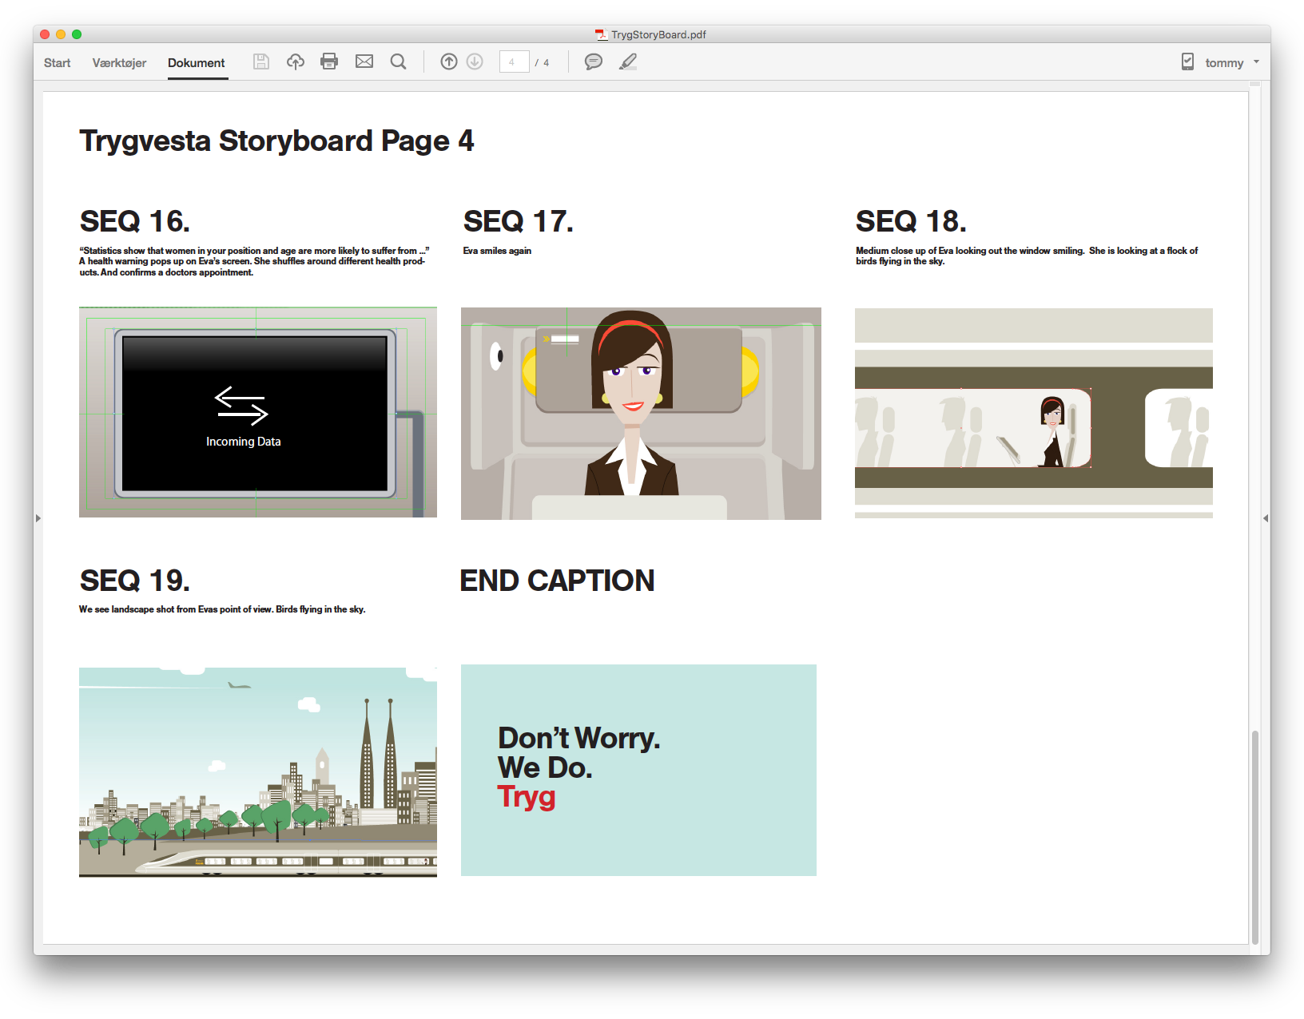Click the SEQ 18. heading
Viewport: 1304px width, 1019px height.
point(911,221)
